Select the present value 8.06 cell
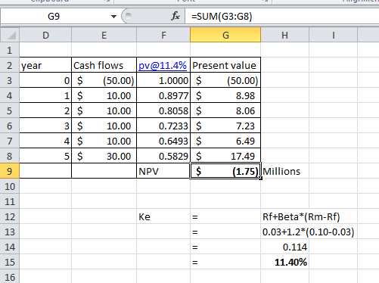 (225, 110)
